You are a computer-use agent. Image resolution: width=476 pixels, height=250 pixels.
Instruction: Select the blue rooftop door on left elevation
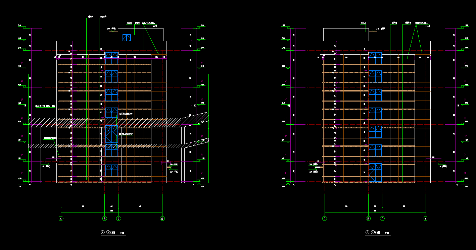(x=127, y=38)
